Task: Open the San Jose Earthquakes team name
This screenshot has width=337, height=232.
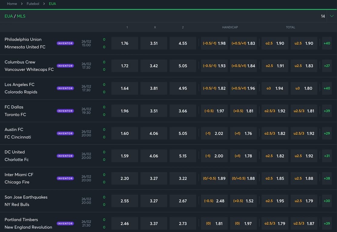Action: [26, 197]
